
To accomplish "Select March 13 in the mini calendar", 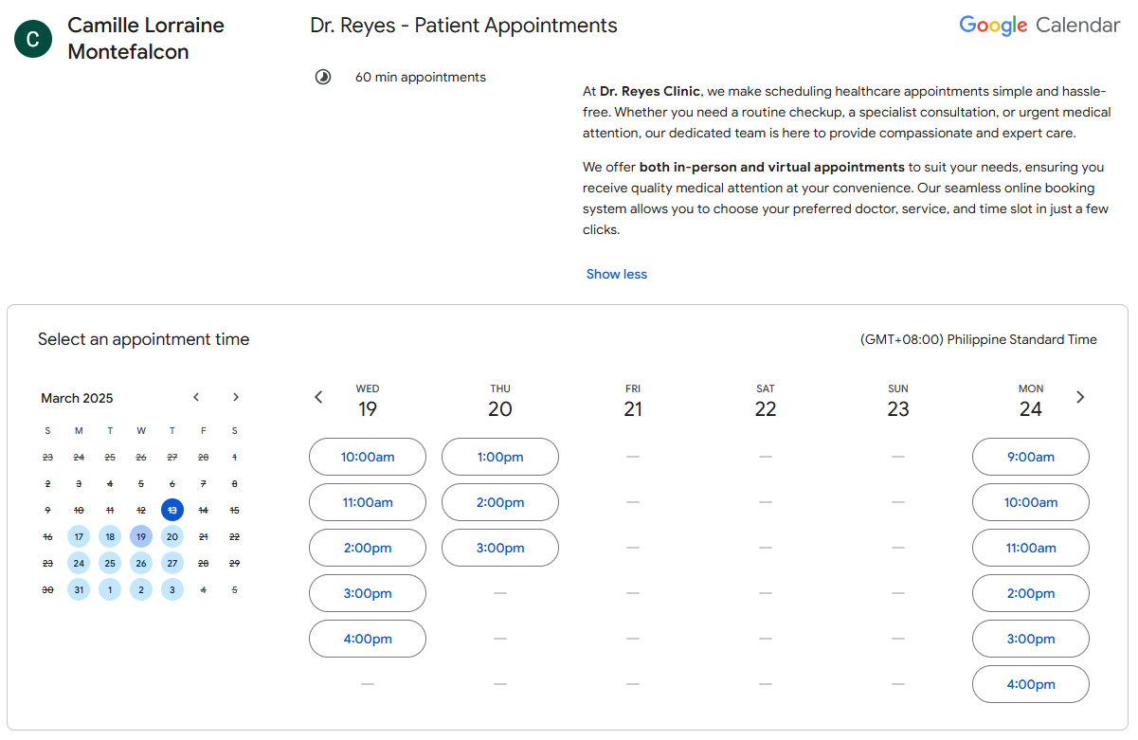I will [172, 510].
